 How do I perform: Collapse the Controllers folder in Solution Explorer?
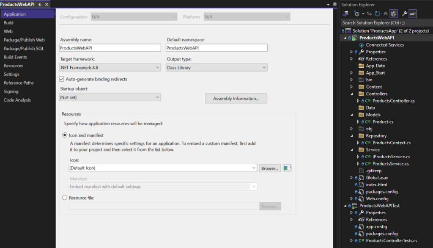[x=351, y=94]
